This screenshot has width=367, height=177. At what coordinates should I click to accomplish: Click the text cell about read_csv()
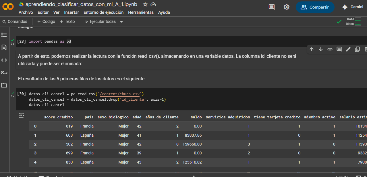coord(157,60)
